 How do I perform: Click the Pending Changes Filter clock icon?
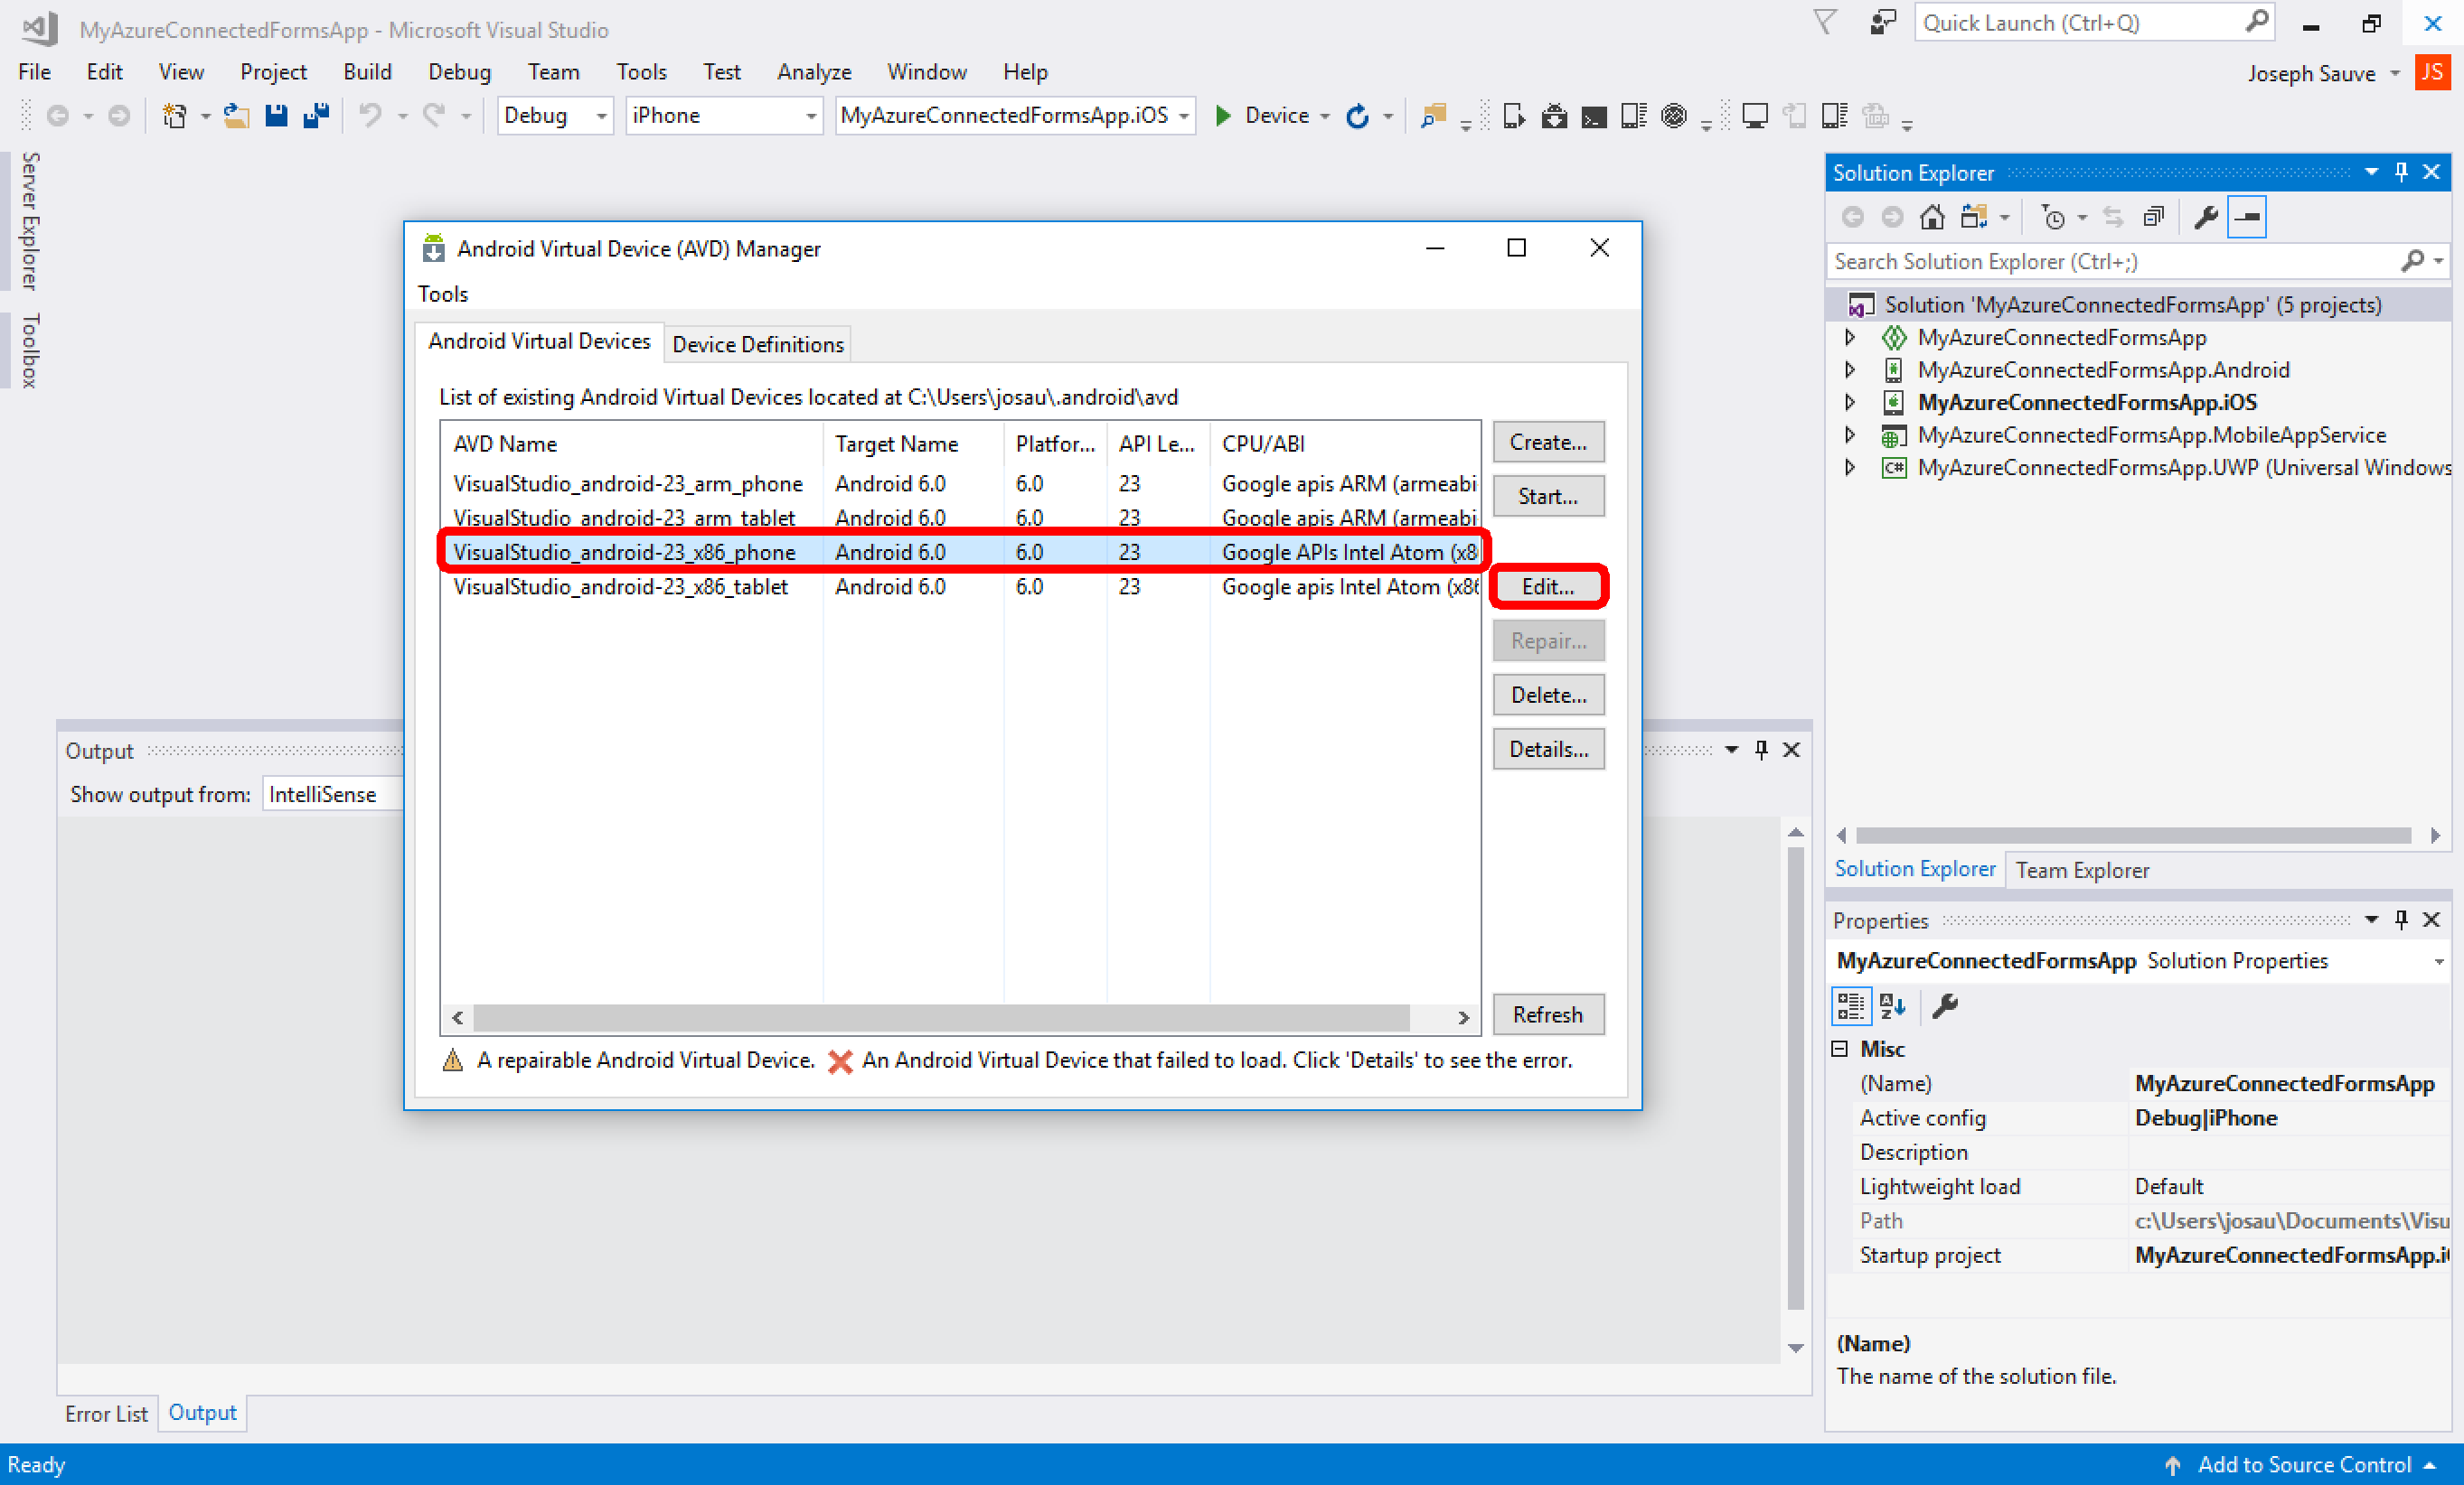click(2052, 217)
